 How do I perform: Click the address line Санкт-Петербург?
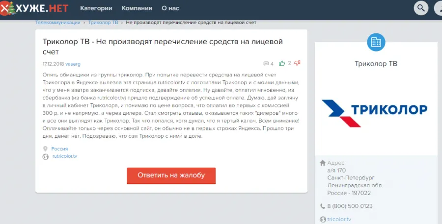[x=351, y=178]
